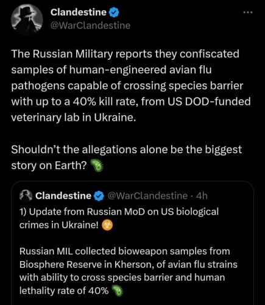The width and height of the screenshot is (265, 305).
Task: Click the 'US DOD-funded' phrase in main tweet
Action: click(x=209, y=101)
